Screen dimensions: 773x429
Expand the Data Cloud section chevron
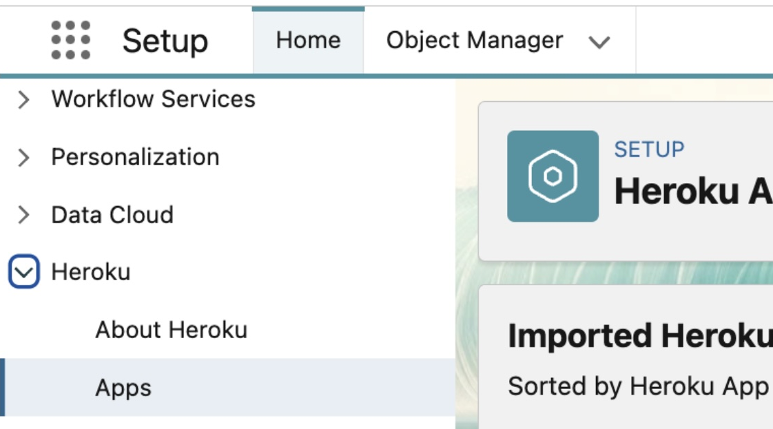coord(24,216)
